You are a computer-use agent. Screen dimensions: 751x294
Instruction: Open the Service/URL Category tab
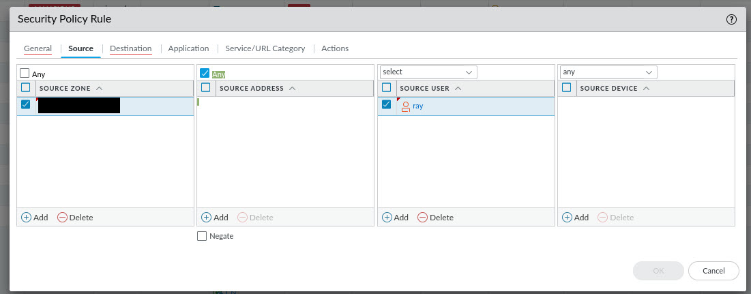(x=265, y=48)
